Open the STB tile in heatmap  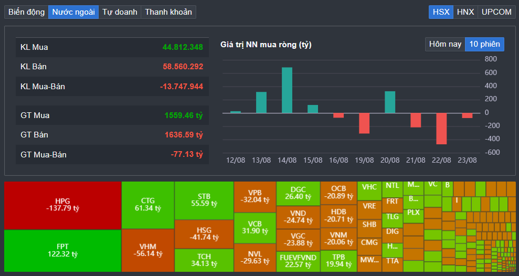pos(204,200)
